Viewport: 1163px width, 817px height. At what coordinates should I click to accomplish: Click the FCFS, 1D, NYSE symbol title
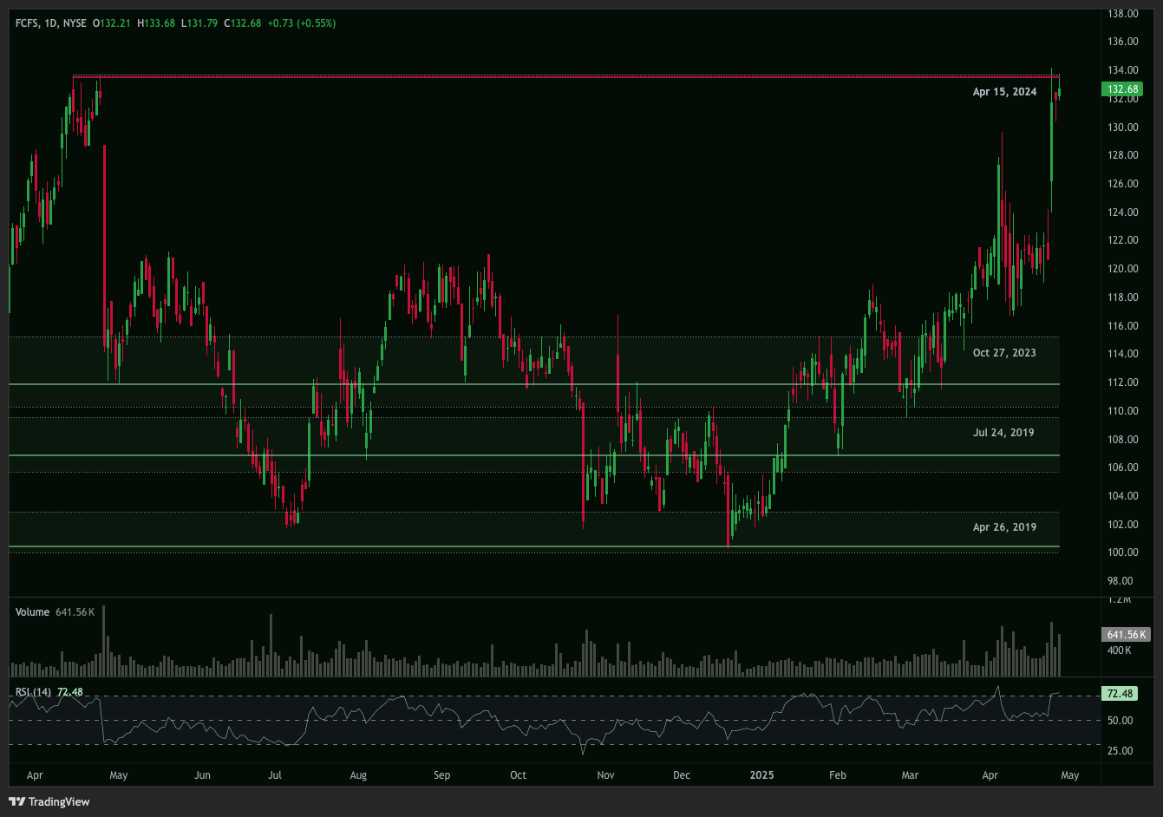click(51, 23)
